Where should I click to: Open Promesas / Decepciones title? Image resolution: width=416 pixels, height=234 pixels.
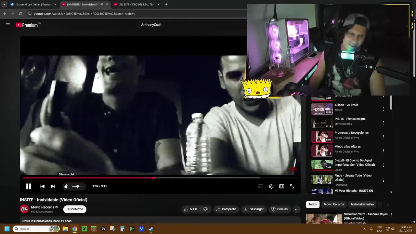[351, 133]
